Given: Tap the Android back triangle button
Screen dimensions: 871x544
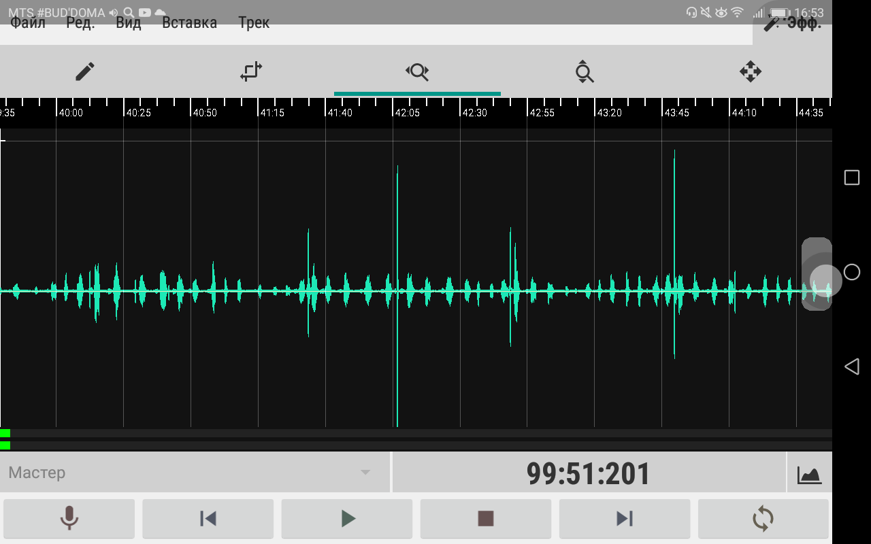Looking at the screenshot, I should coord(851,367).
